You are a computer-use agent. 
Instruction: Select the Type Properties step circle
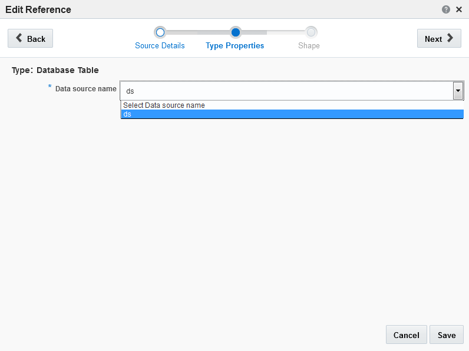236,32
